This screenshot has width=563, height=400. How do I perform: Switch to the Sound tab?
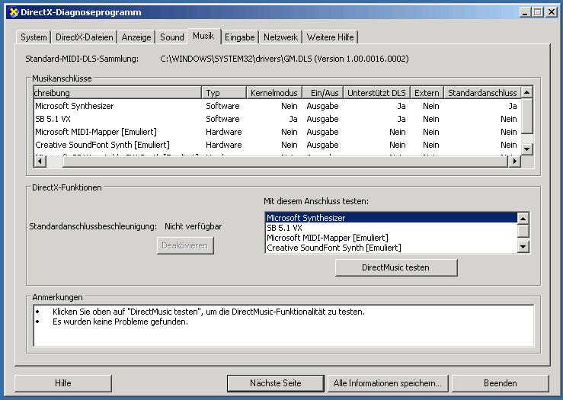(x=172, y=37)
